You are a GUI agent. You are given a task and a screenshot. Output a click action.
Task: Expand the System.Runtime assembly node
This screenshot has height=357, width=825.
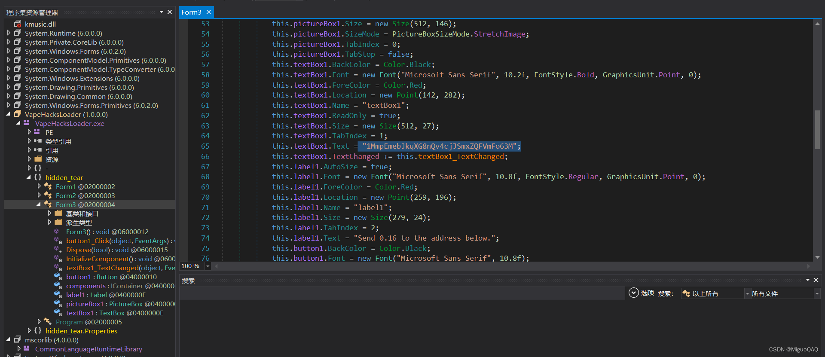point(9,33)
